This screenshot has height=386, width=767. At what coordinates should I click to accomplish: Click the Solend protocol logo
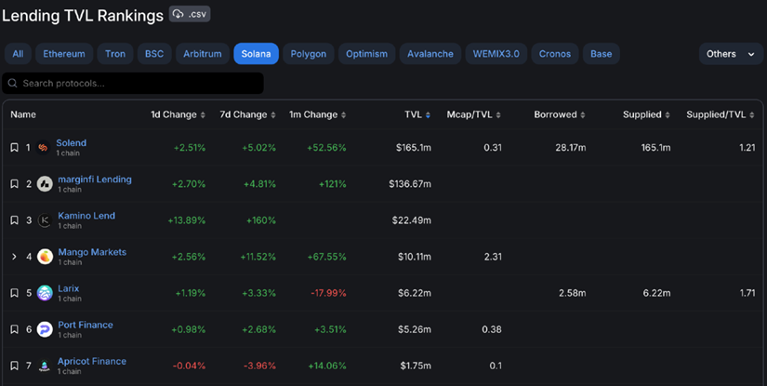[43, 147]
